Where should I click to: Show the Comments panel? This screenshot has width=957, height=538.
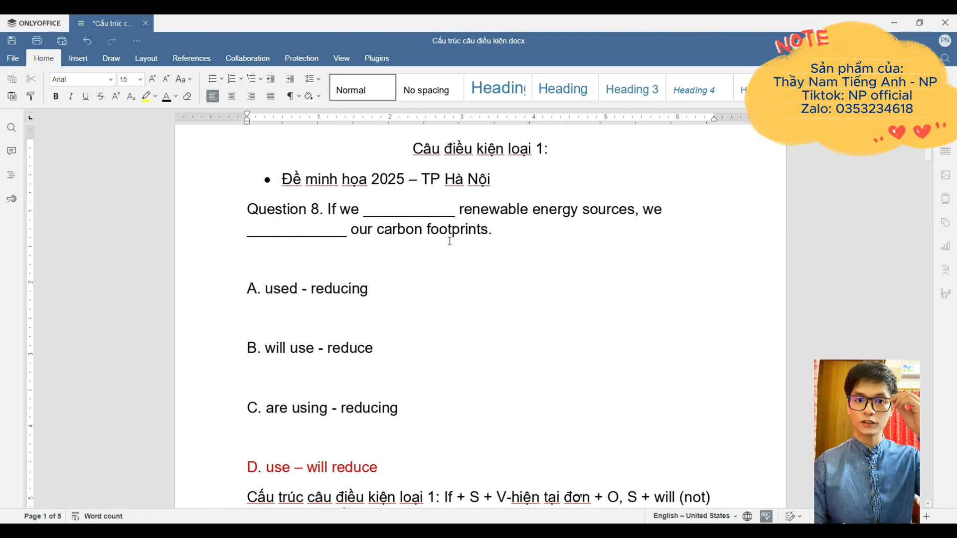coord(11,151)
